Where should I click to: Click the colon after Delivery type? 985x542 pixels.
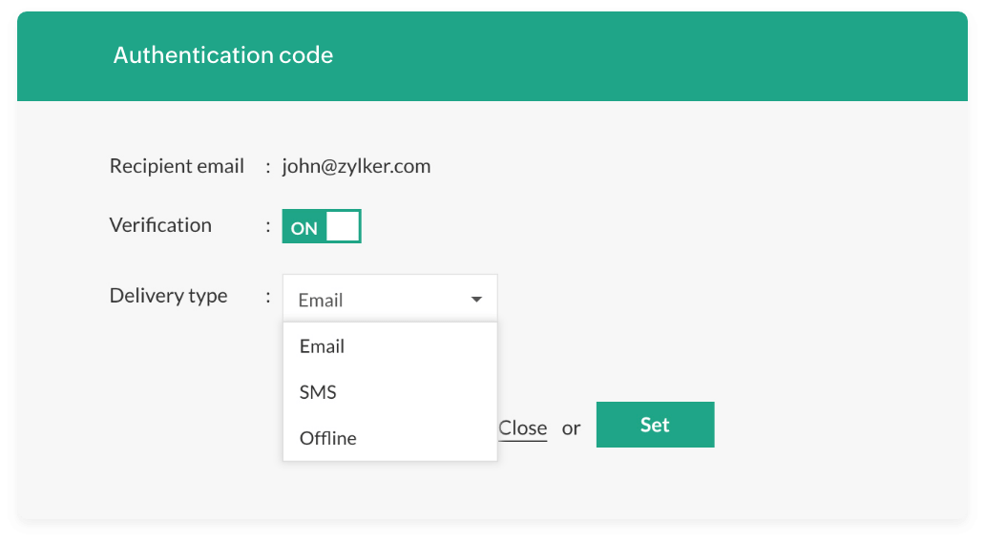click(268, 297)
